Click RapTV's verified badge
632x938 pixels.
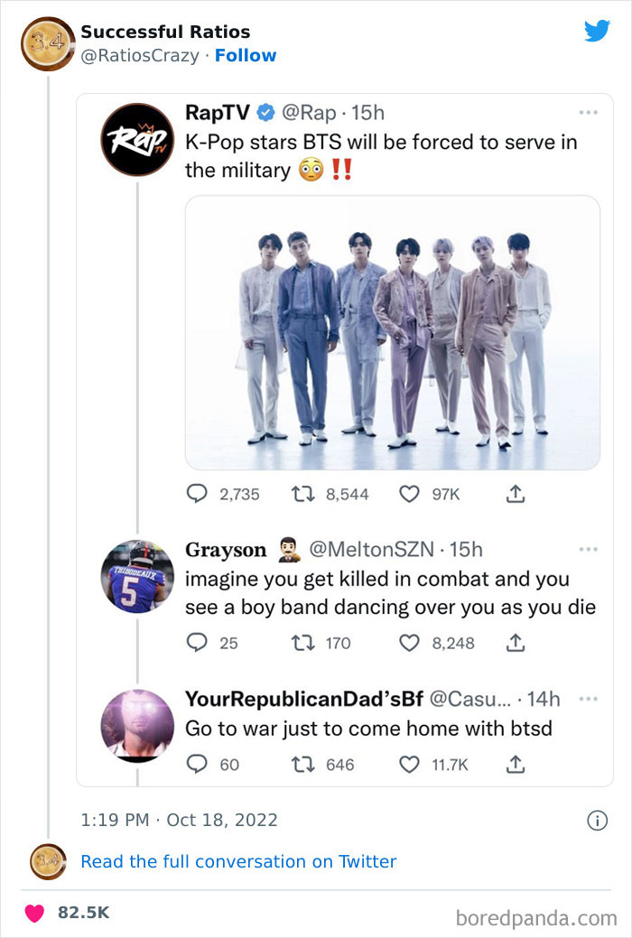tap(265, 112)
